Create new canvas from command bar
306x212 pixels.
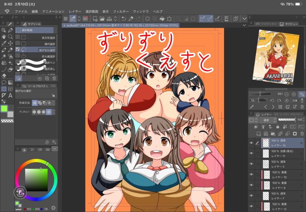95,19
